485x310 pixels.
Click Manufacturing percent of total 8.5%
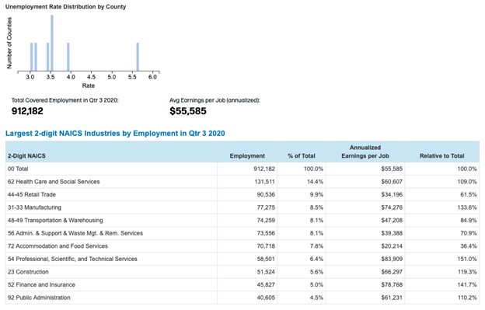point(316,207)
